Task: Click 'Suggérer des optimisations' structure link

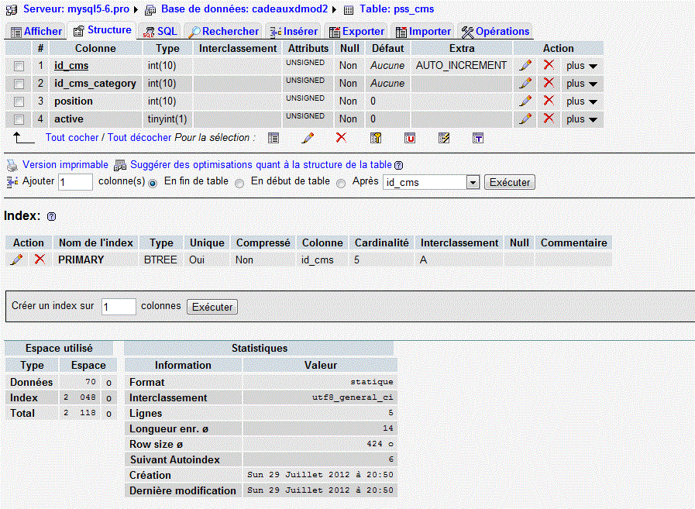Action: point(261,165)
